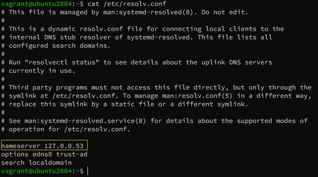Click the vagrant@ubuntu2004 prompt on last line
The image size is (318, 177).
[36, 171]
